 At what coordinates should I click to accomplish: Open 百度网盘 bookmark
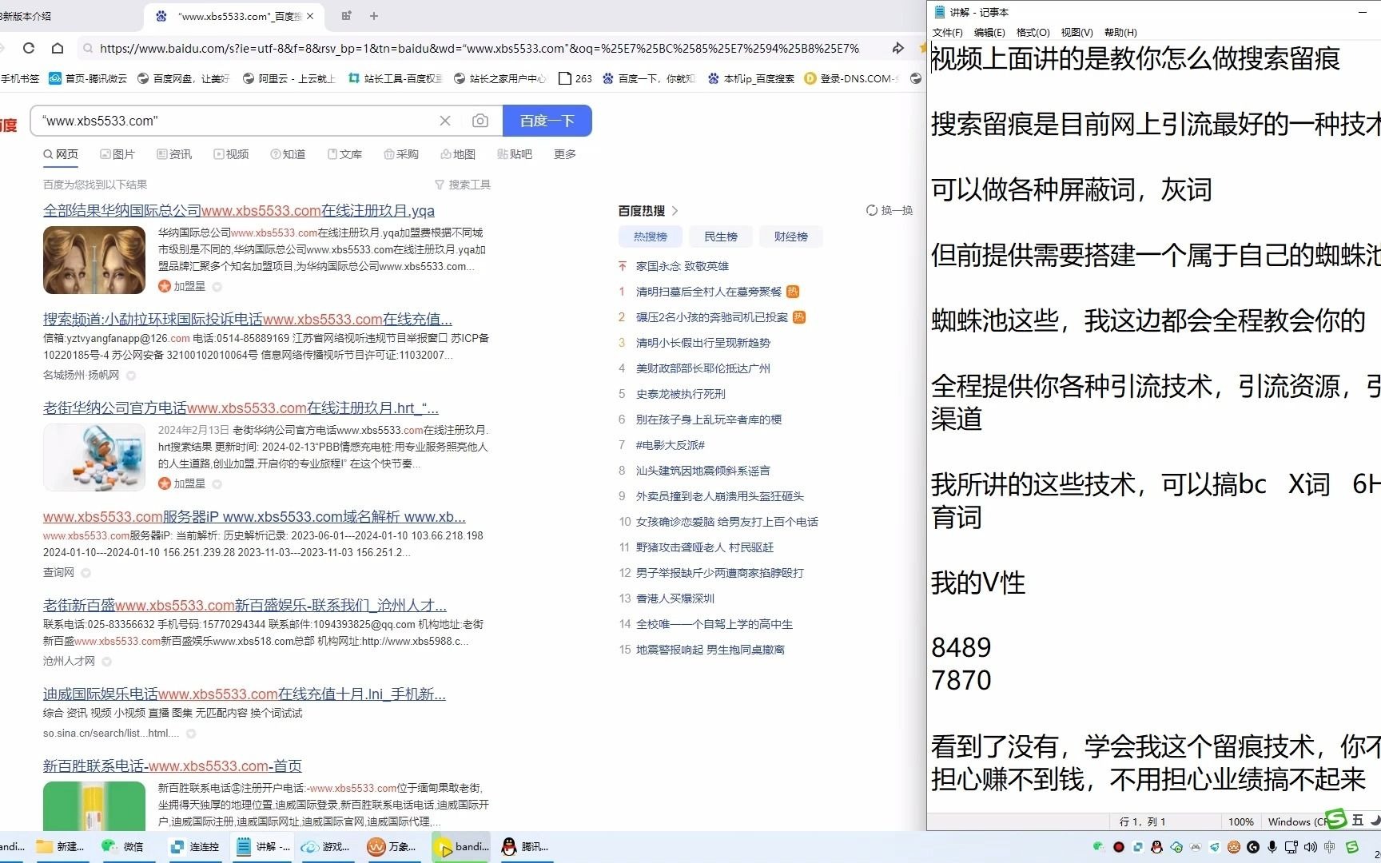[x=183, y=78]
